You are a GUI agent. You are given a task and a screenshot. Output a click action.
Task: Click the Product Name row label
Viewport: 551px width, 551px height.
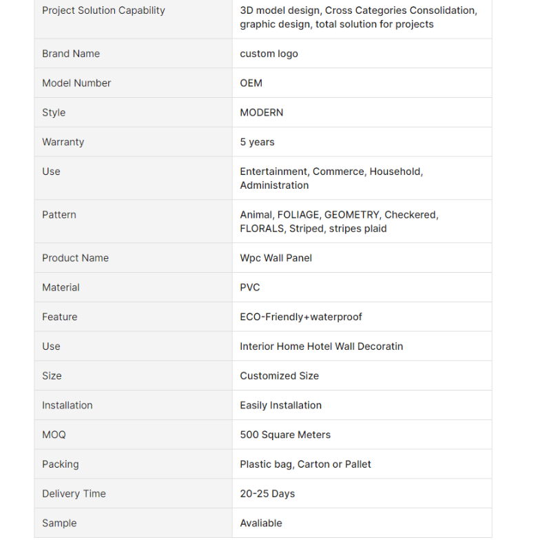75,258
